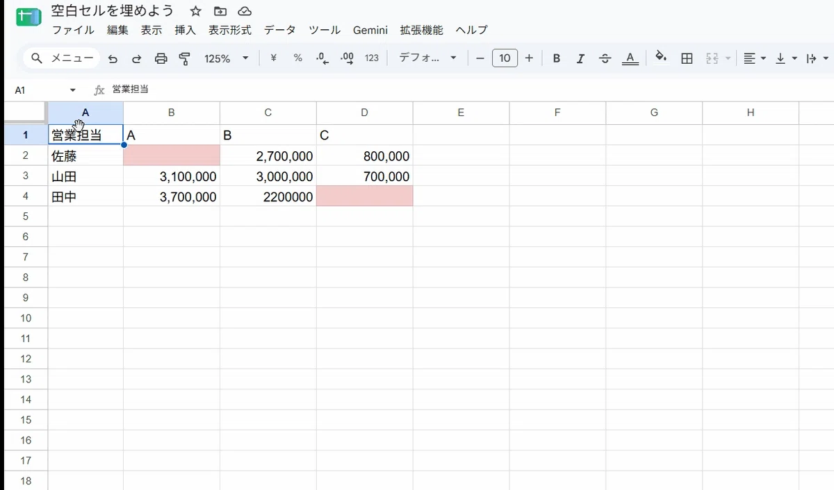Search the メニュー search box
834x490 pixels.
pos(61,58)
